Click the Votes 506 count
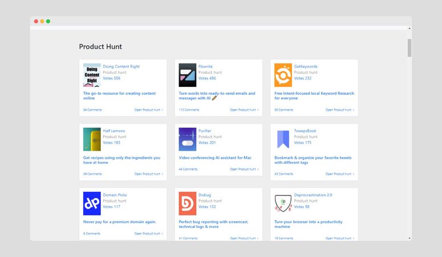442x257 pixels. (111, 78)
